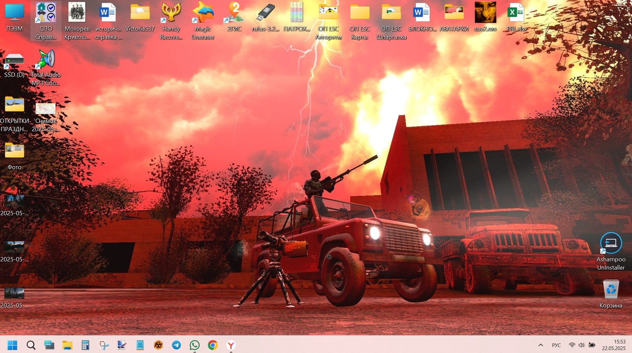Screen dimensions: 632x353
Task: Open Telegram from the taskbar
Action: pyautogui.click(x=176, y=345)
